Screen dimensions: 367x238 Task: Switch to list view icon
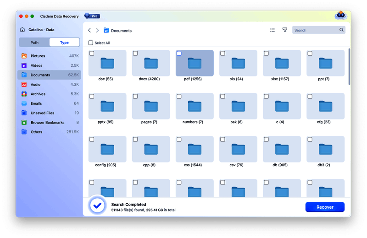click(272, 30)
